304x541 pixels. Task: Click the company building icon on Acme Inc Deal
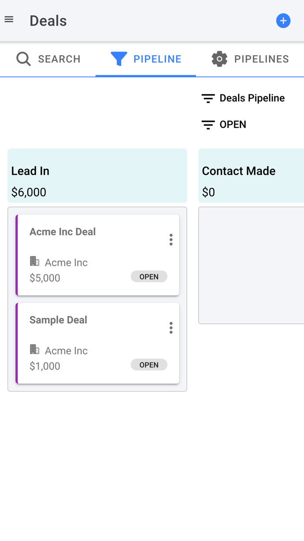click(34, 261)
